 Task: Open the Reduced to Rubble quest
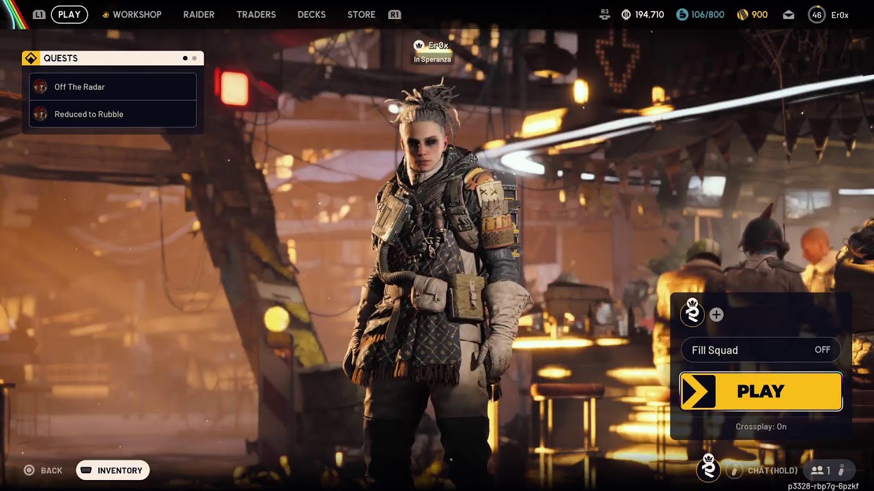pos(113,114)
